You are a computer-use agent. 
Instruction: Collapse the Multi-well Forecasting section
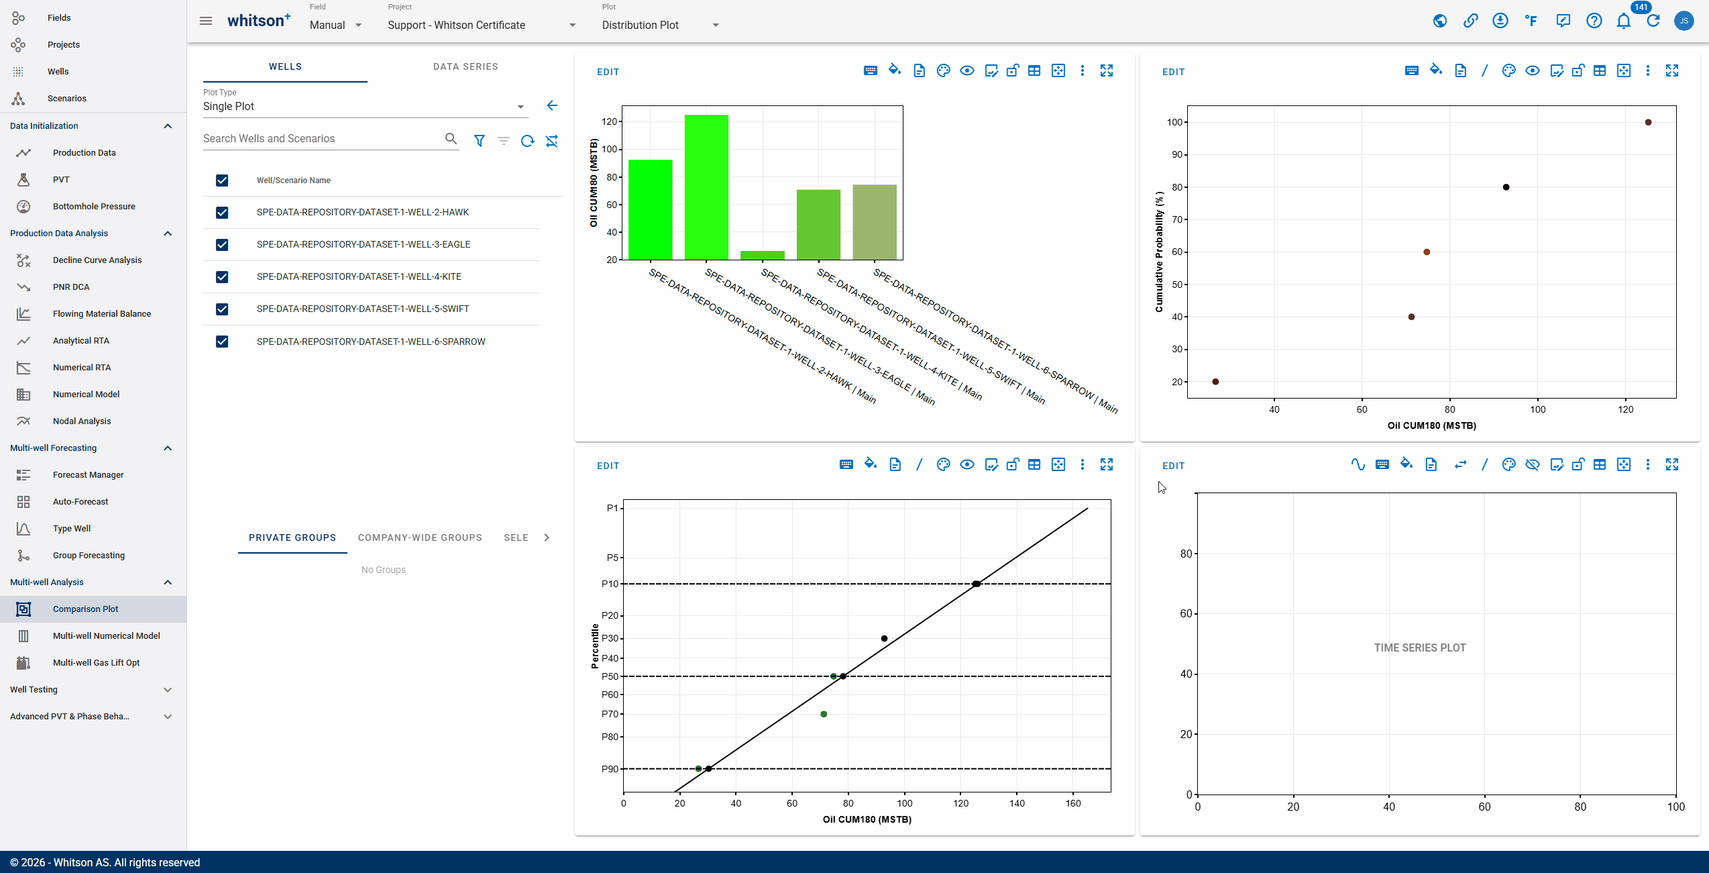click(x=168, y=448)
